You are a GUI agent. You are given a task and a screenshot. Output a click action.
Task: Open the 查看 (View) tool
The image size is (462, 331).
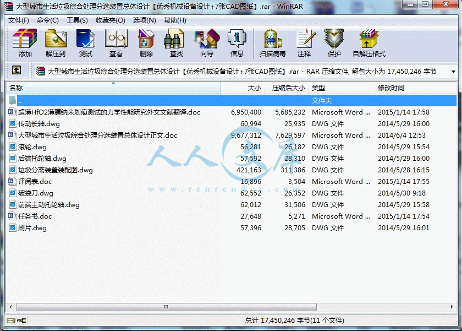[116, 43]
